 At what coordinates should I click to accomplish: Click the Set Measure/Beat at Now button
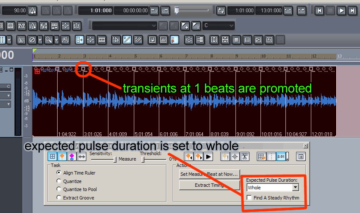pos(209,174)
